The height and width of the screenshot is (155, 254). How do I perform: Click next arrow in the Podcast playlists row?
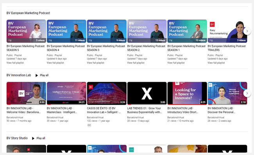coord(247,31)
